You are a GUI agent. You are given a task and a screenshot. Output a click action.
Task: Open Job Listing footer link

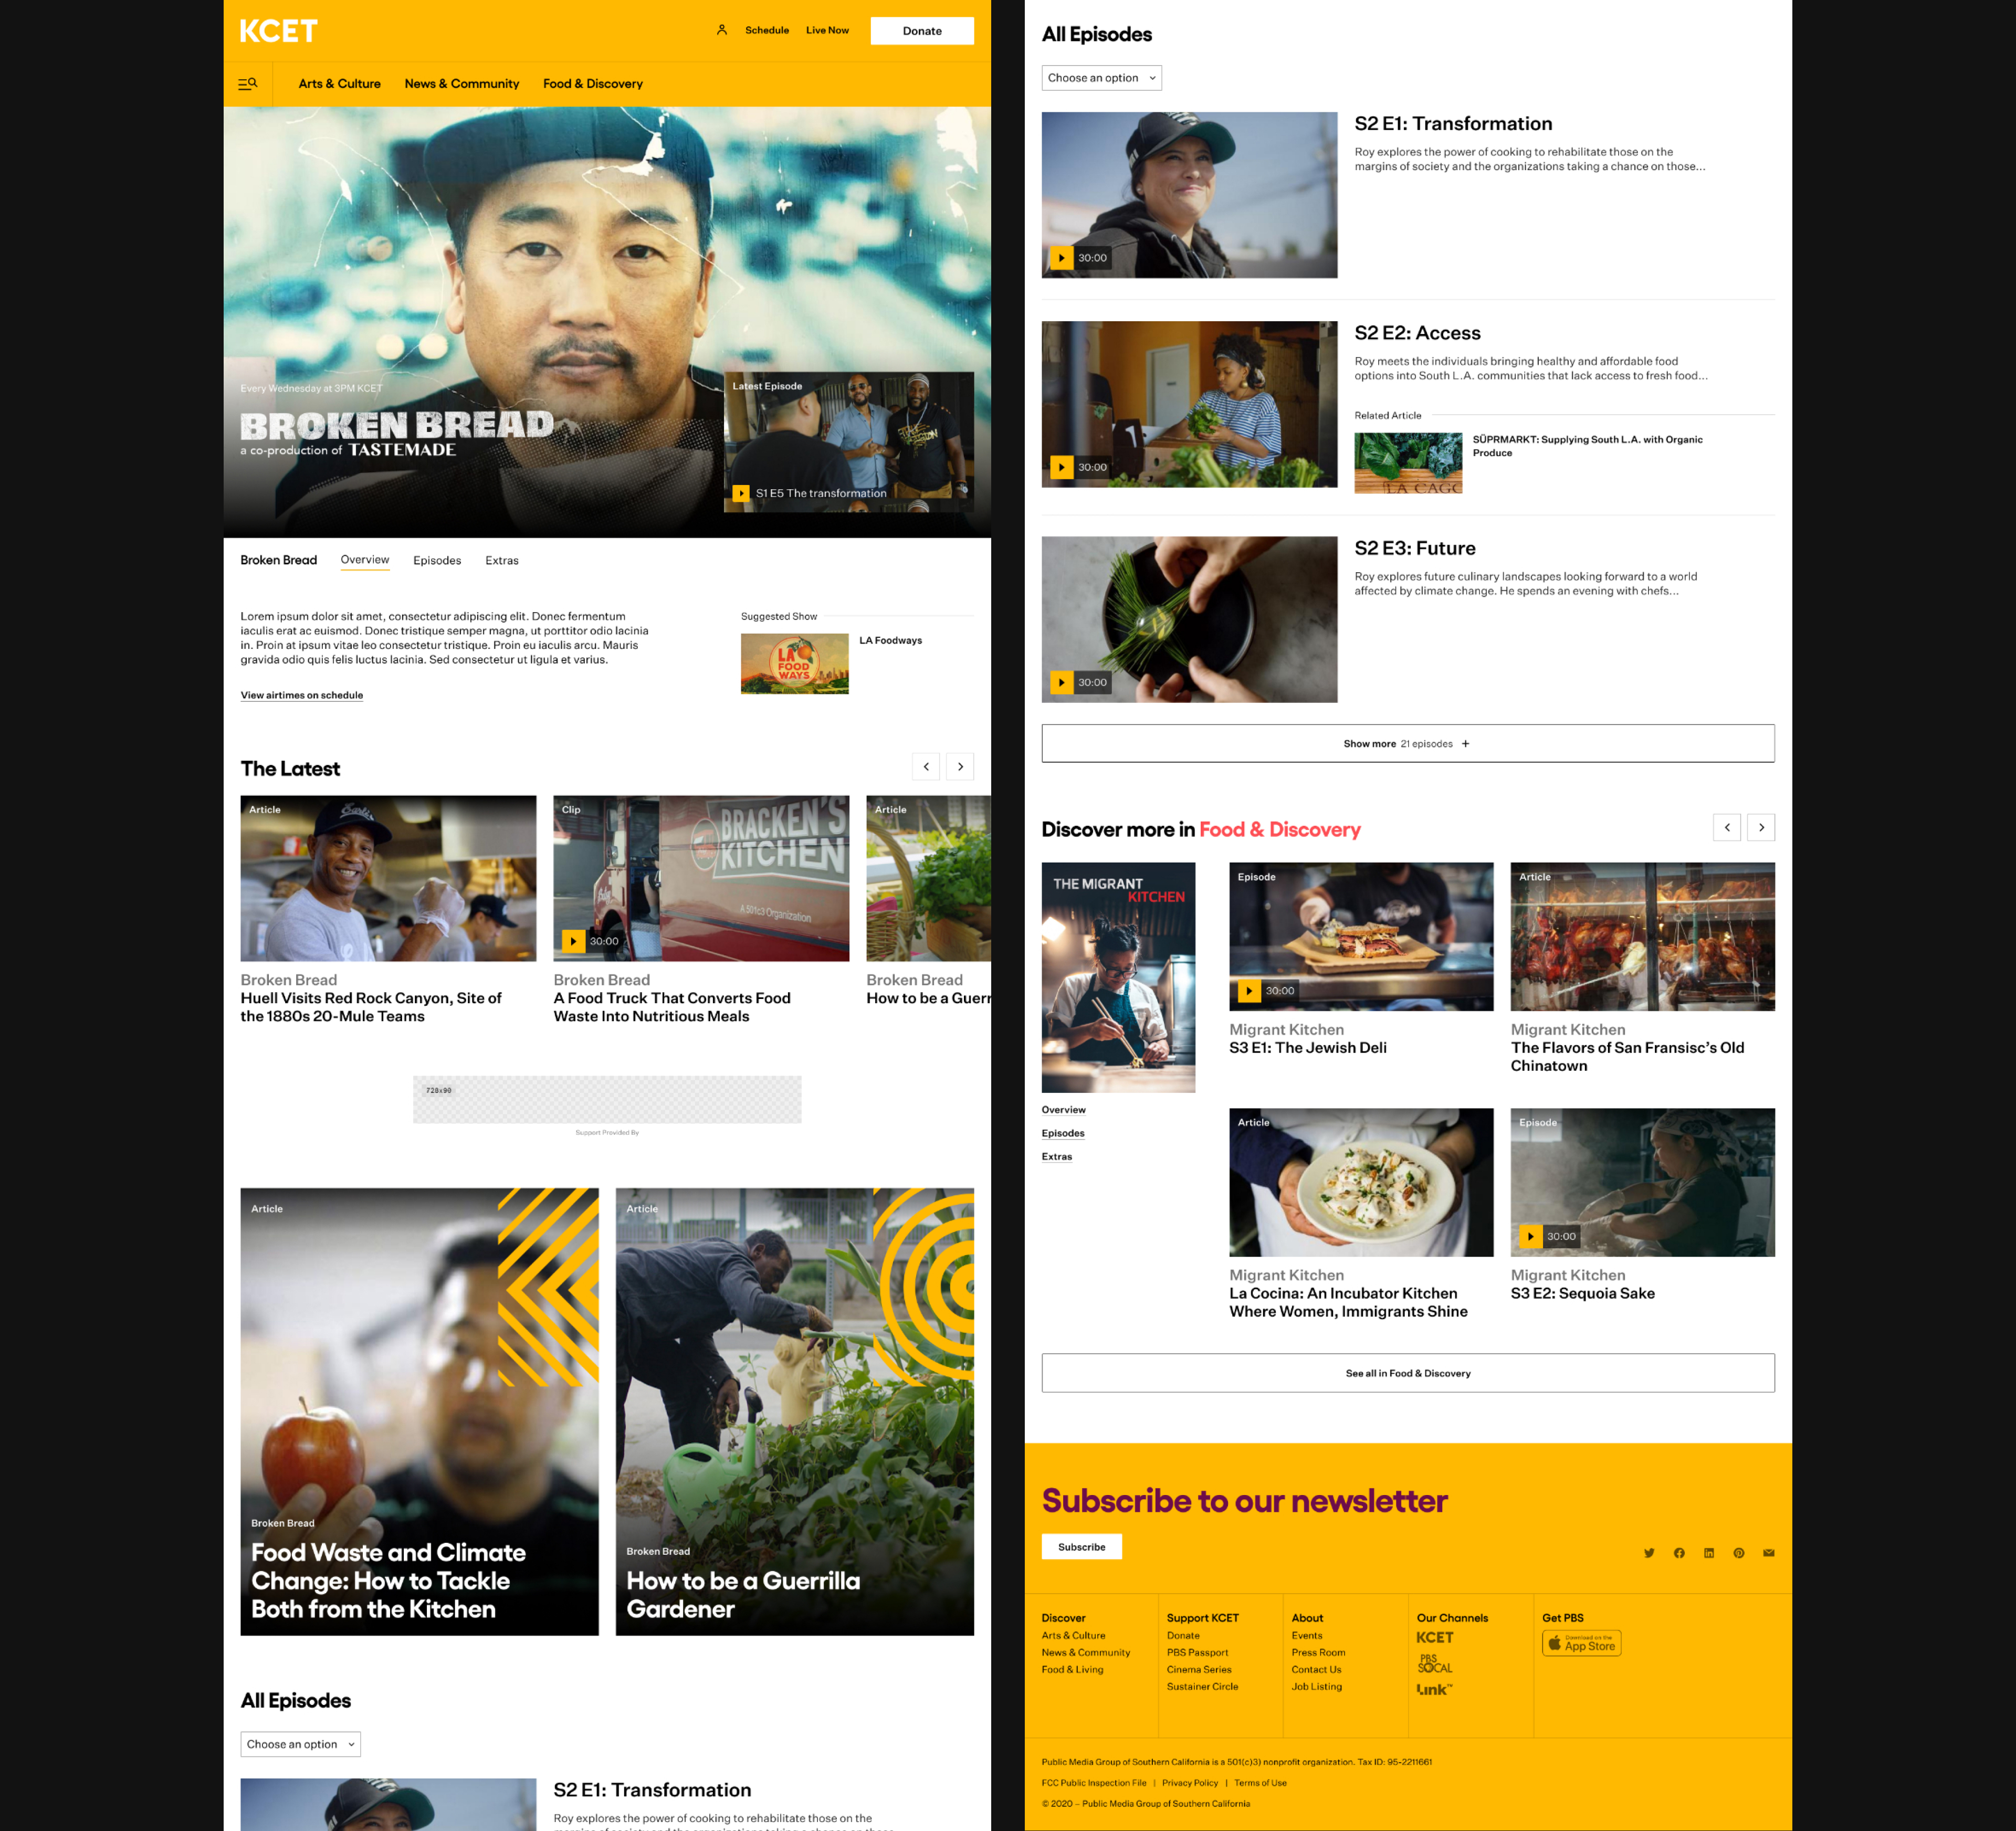click(1317, 1687)
